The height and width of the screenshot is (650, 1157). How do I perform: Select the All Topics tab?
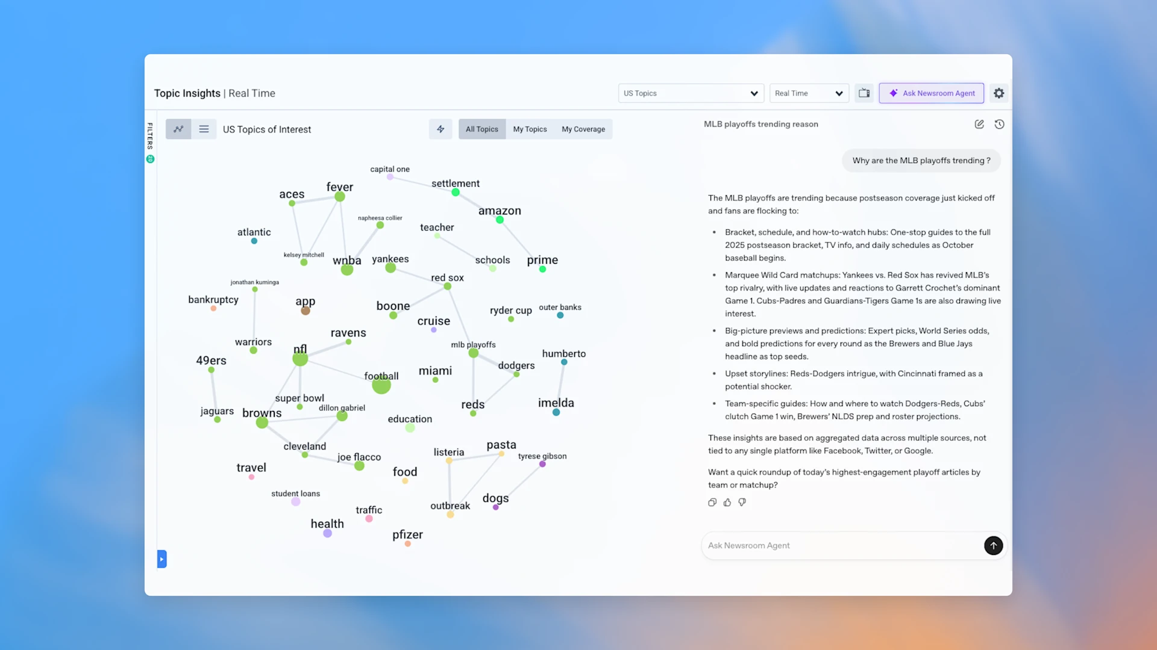pyautogui.click(x=481, y=129)
